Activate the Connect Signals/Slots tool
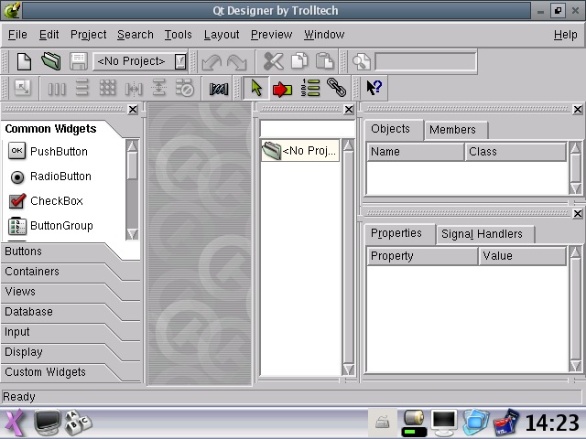Image resolution: width=586 pixels, height=439 pixels. click(x=283, y=89)
